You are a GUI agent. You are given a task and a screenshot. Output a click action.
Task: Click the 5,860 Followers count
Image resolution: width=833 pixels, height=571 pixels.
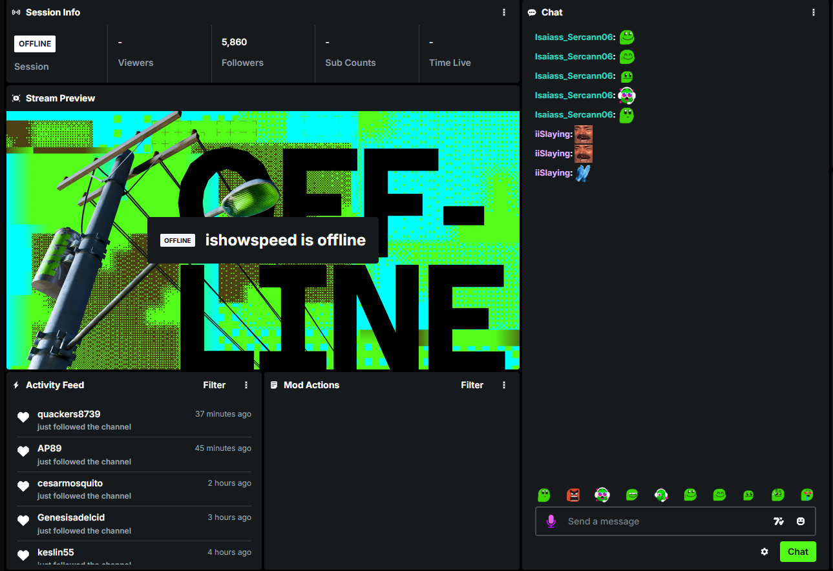click(x=235, y=42)
